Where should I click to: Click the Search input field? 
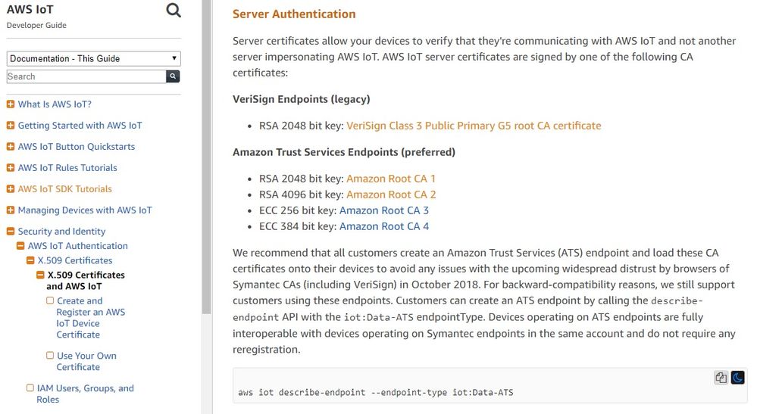86,76
